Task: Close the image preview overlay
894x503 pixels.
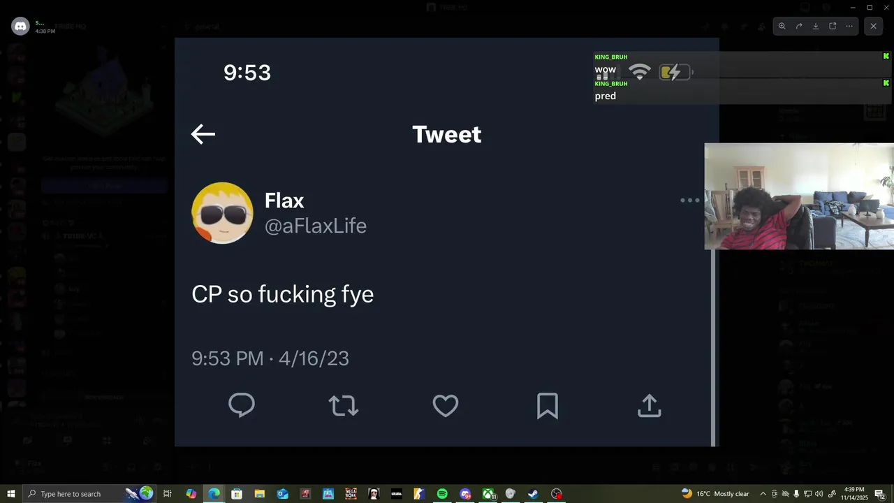Action: coord(873,27)
